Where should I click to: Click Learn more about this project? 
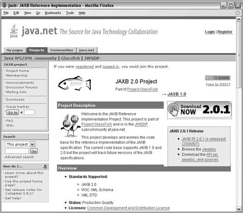click(x=24, y=175)
